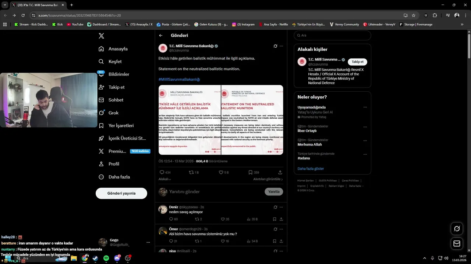471x264 pixels.
Task: Open the Alakalı sort dropdown
Action: point(165,179)
